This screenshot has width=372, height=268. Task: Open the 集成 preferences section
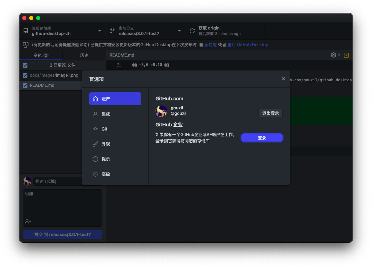115,114
